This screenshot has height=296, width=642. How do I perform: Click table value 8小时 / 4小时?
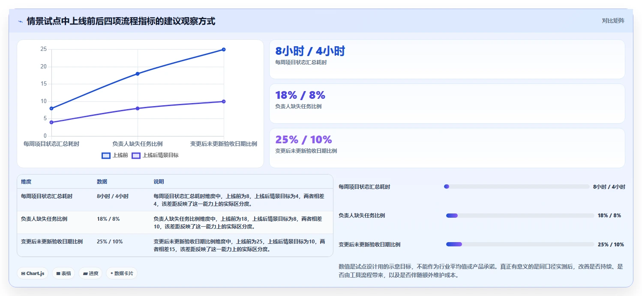(113, 196)
